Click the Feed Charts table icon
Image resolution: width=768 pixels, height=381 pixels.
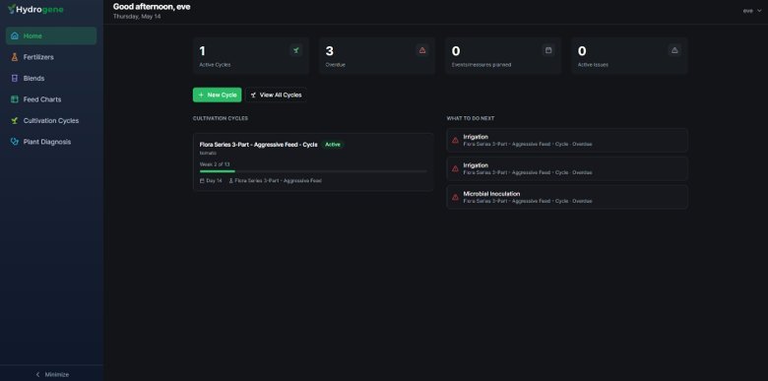[x=15, y=99]
